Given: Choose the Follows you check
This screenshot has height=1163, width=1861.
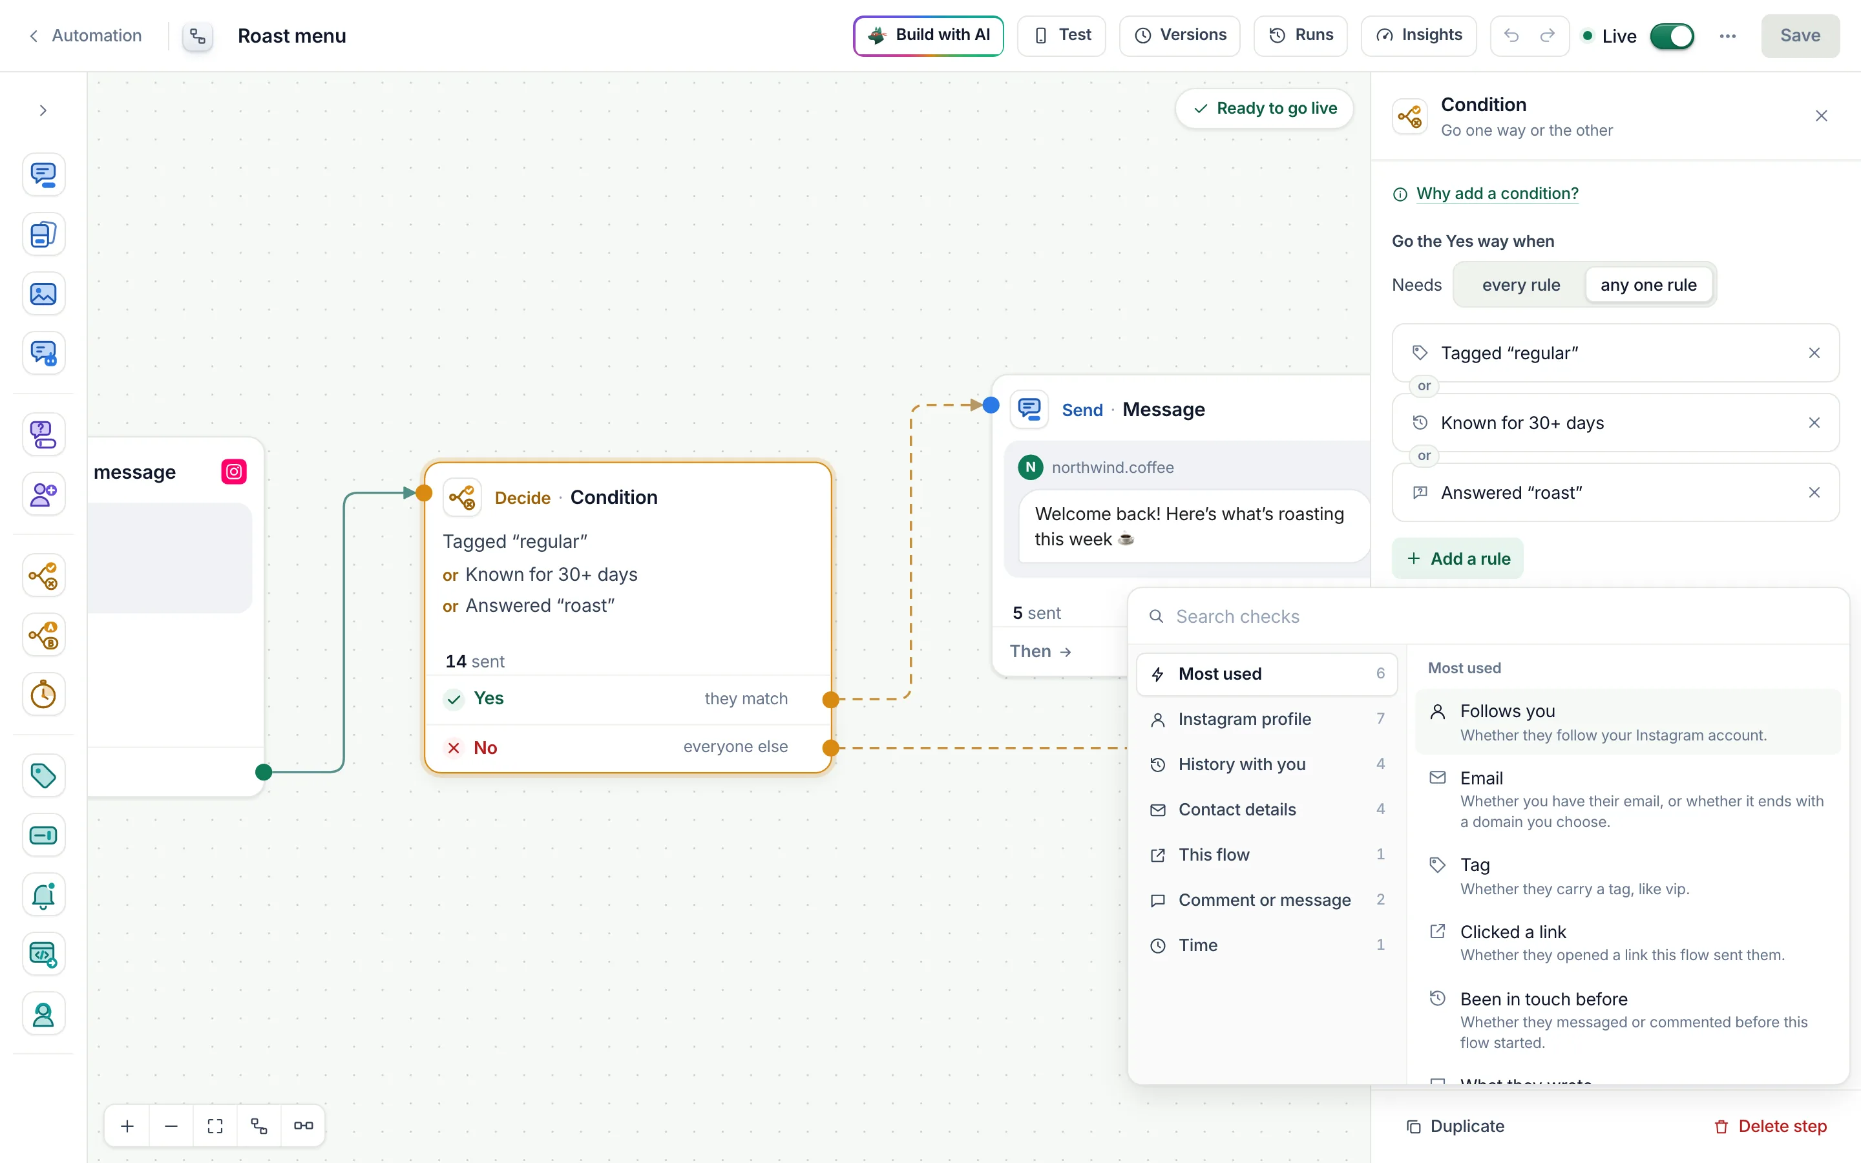Looking at the screenshot, I should click(x=1627, y=722).
